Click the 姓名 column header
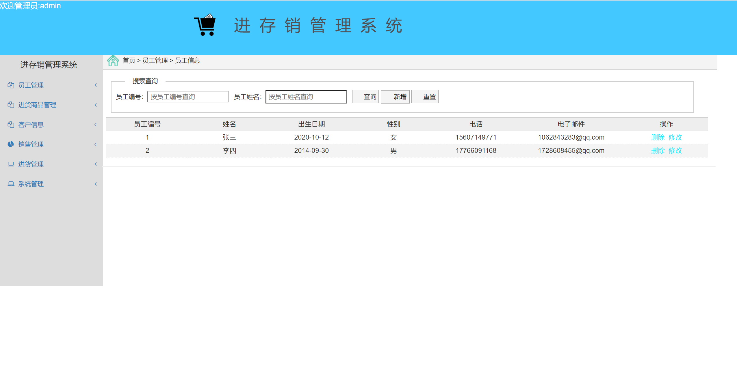The height and width of the screenshot is (372, 737). tap(229, 124)
